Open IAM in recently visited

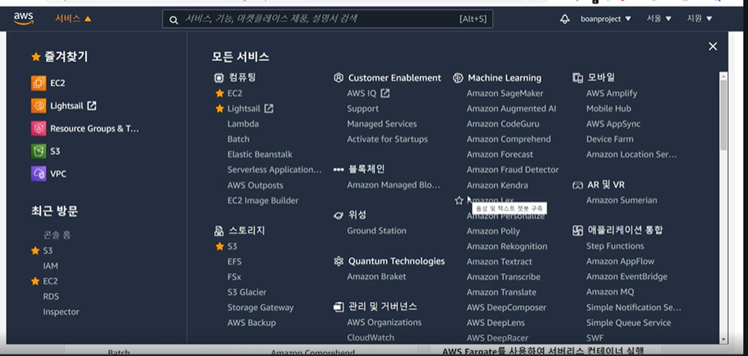(x=50, y=266)
